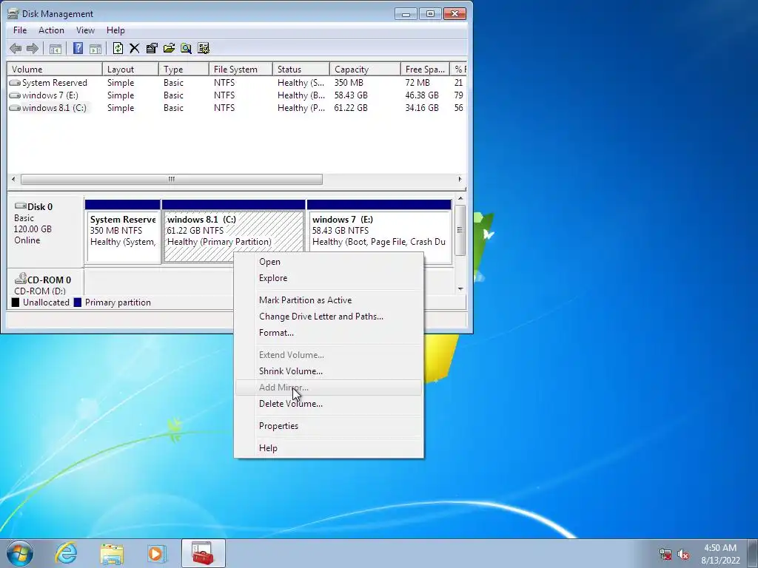The width and height of the screenshot is (758, 568).
Task: Click the blue Primary partition legend swatch
Action: coord(77,302)
